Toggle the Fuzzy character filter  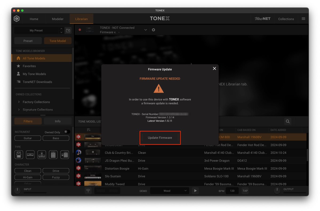(56, 177)
